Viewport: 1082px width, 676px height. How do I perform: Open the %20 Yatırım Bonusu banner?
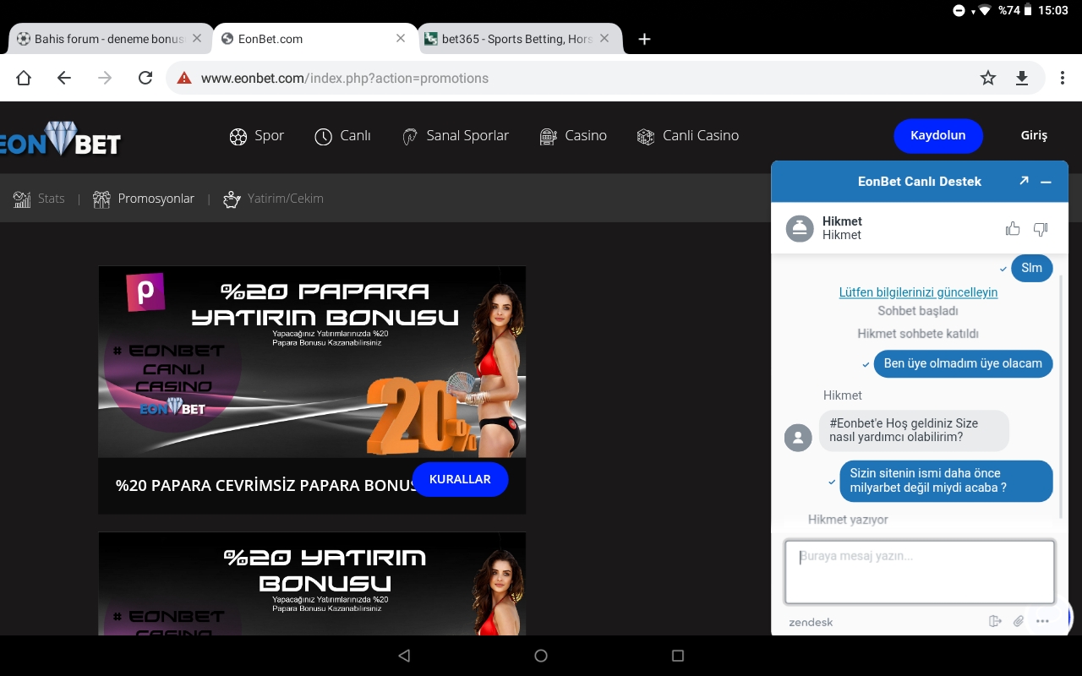(312, 583)
